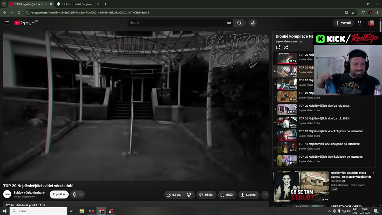Click the Chrome icon on the taskbar
Image resolution: width=382 pixels, height=215 pixels.
click(x=101, y=211)
